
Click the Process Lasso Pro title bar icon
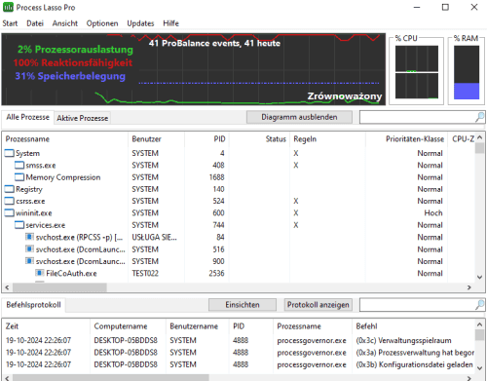(x=8, y=7)
